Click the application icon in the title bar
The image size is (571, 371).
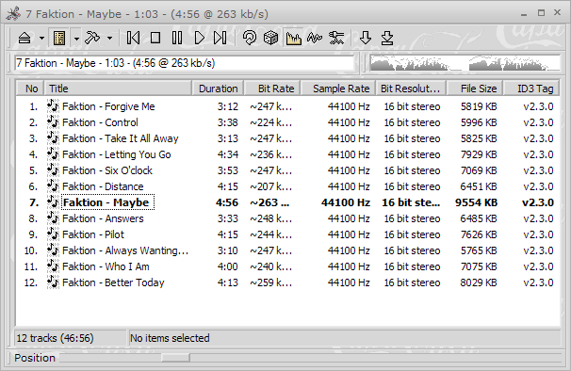point(13,14)
